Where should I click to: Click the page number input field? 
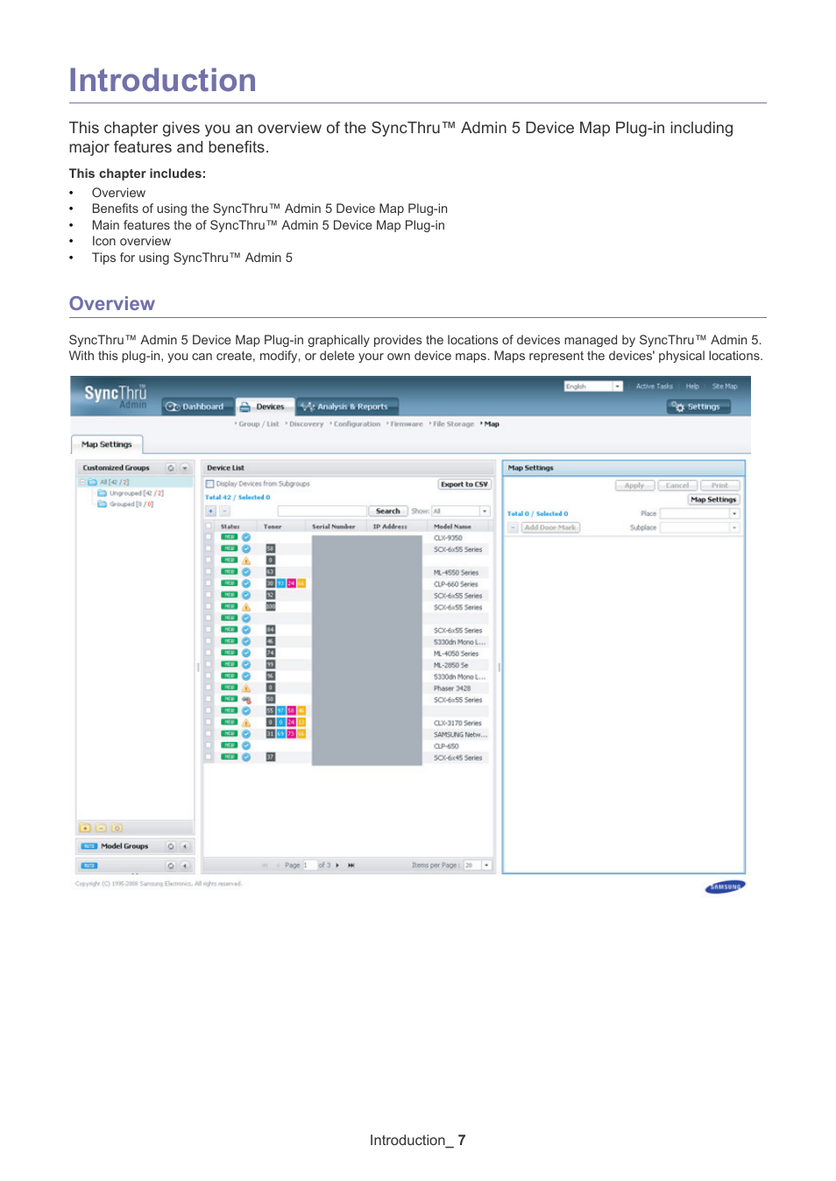tap(309, 866)
